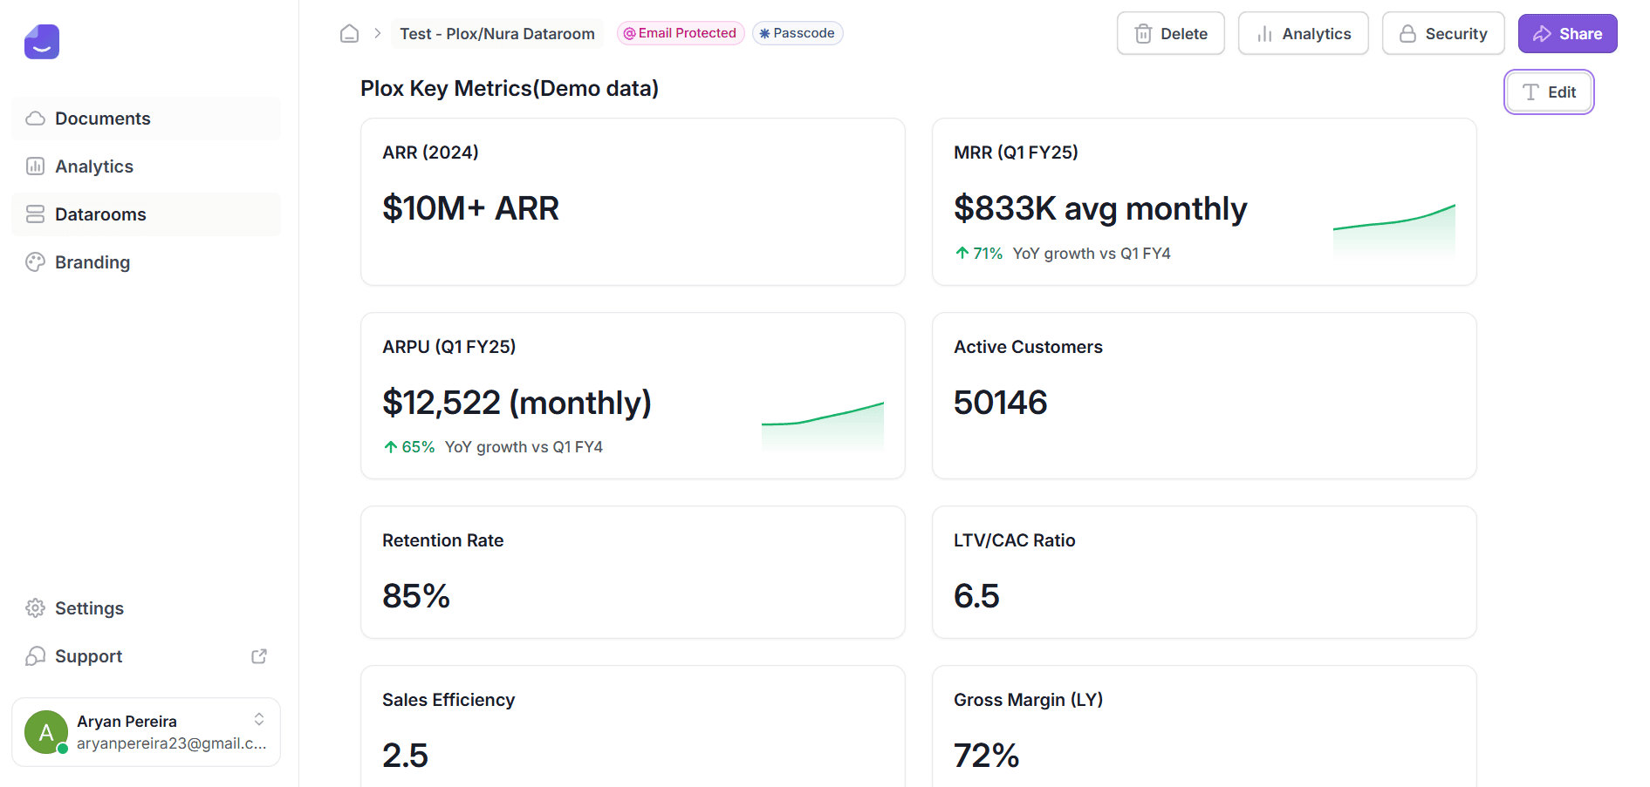Click the Branding palette icon
The width and height of the screenshot is (1650, 787).
click(35, 262)
